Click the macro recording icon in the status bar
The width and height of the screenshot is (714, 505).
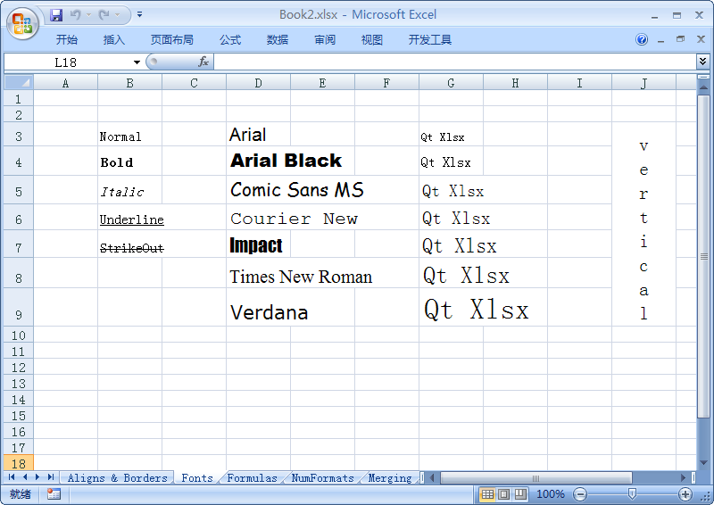coord(54,494)
